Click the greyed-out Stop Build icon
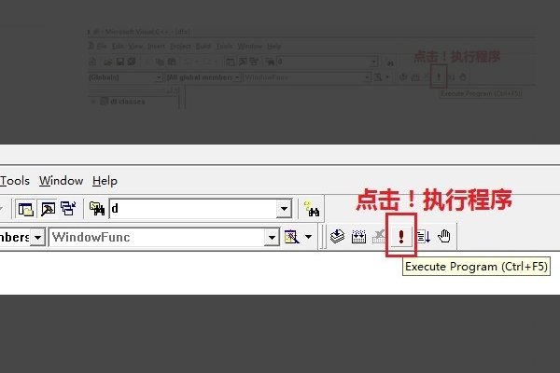Viewport: 560px width, 373px height. (x=379, y=237)
